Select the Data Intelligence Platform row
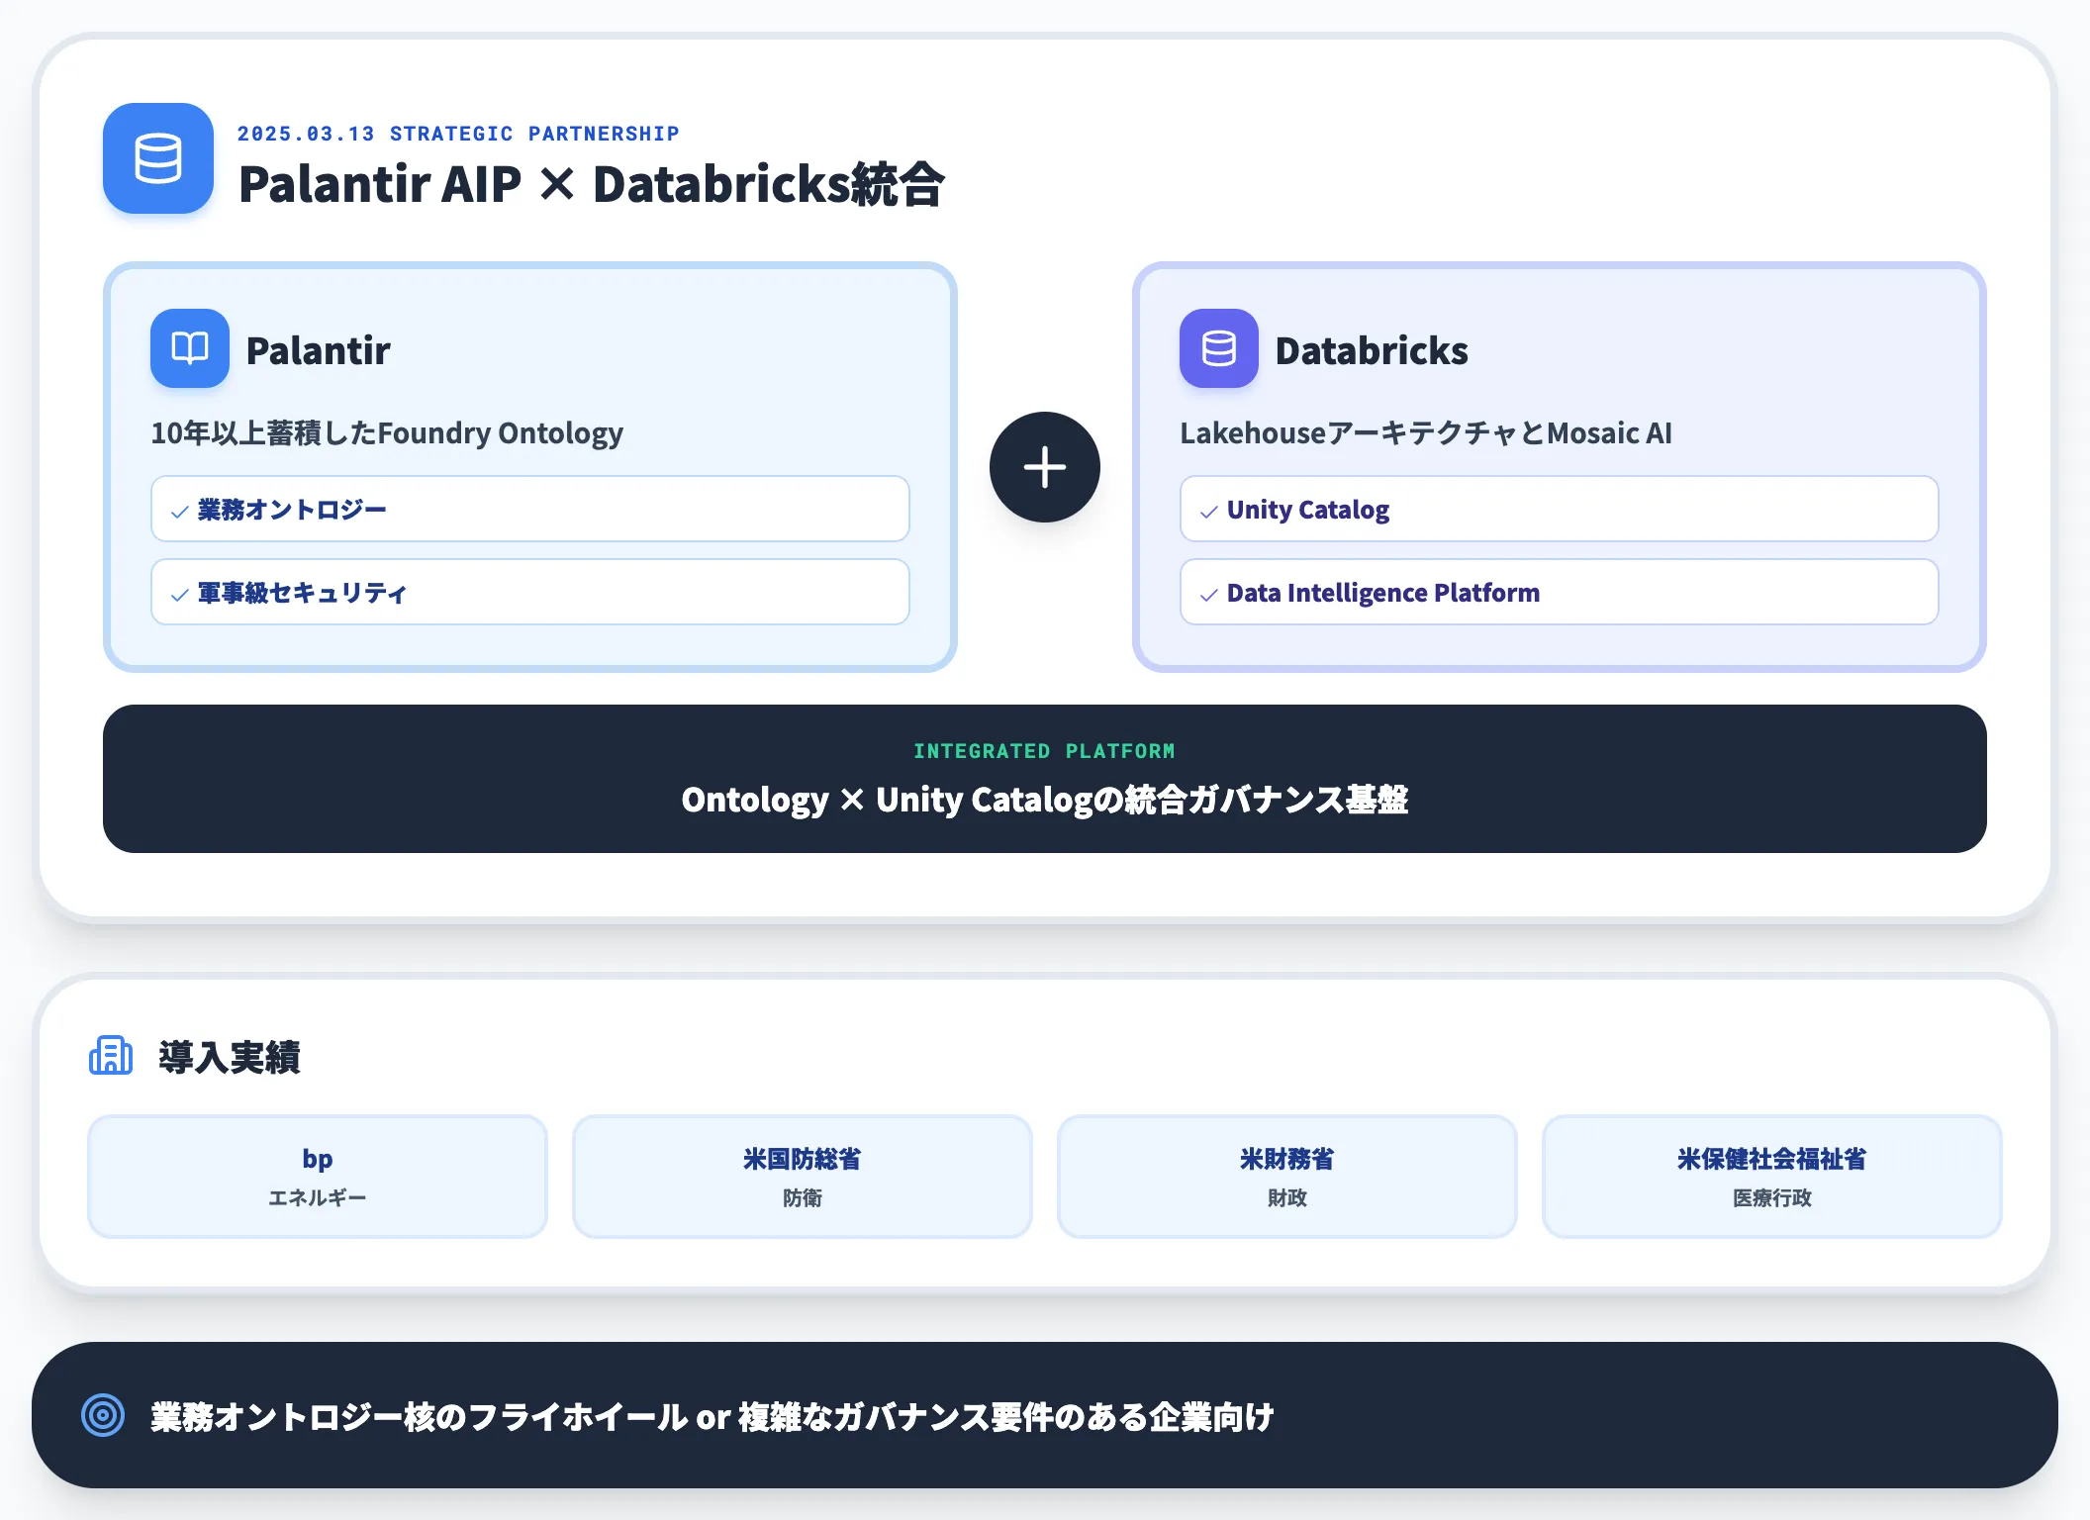This screenshot has height=1520, width=2090. [x=1560, y=592]
